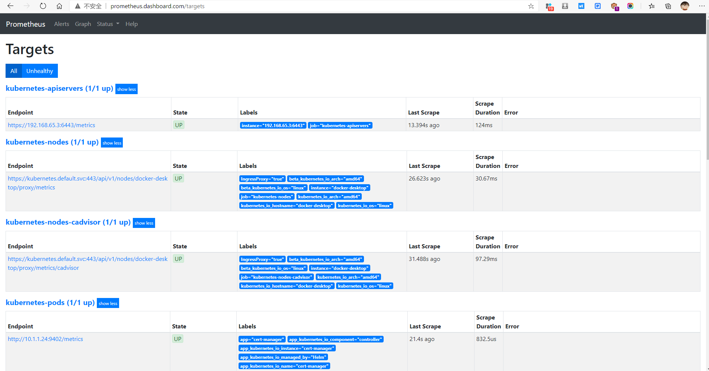The width and height of the screenshot is (709, 371).
Task: Open the rainbow camera-lens extension
Action: [x=630, y=6]
